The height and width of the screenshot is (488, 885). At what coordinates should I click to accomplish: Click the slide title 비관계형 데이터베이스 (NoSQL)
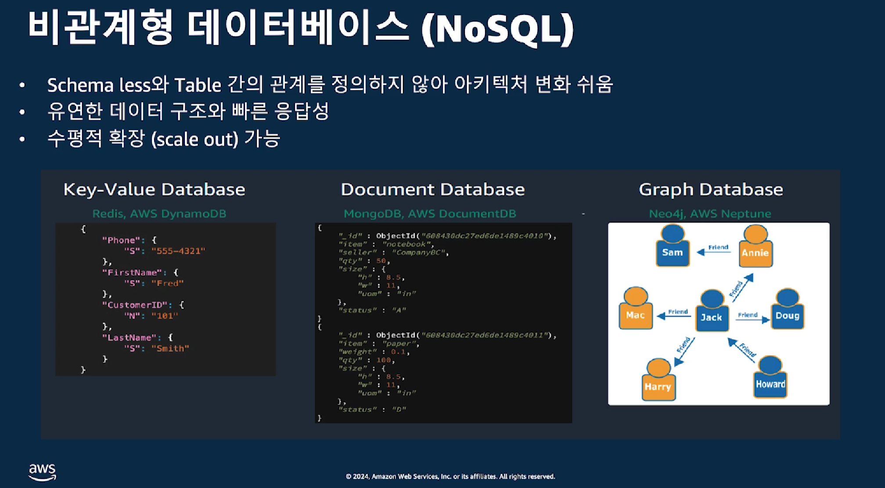point(301,28)
